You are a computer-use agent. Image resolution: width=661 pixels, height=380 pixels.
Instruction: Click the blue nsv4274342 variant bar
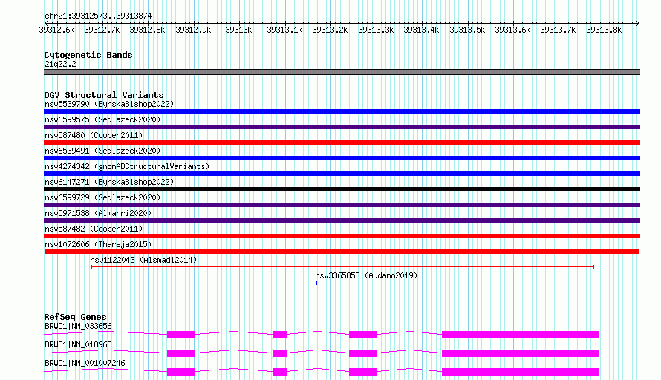click(342, 174)
